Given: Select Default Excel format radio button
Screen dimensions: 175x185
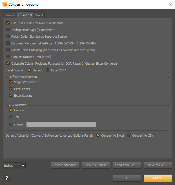Looking at the screenshot, I should pyautogui.click(x=29, y=70).
